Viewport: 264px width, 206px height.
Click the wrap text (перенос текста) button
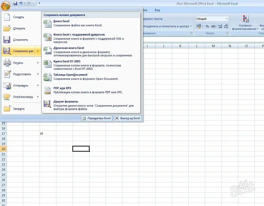[x=152, y=19]
